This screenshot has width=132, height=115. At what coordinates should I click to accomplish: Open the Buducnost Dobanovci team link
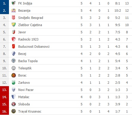34,47
